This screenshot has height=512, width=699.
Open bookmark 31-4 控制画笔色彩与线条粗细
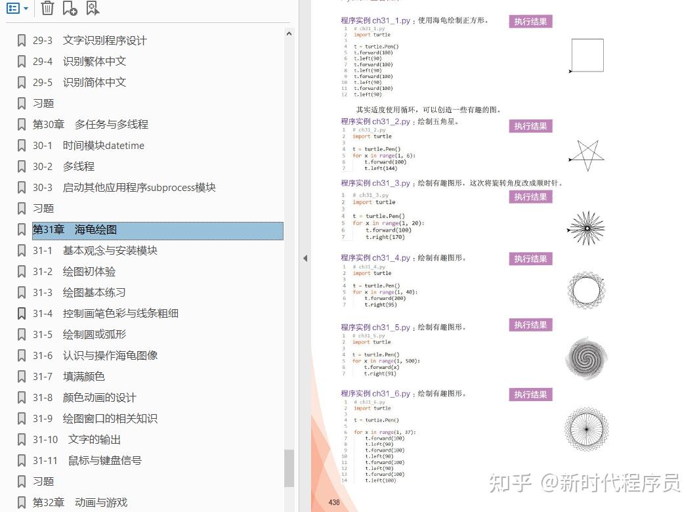(x=105, y=314)
